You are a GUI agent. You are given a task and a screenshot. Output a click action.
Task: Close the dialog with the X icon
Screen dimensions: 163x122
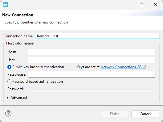click(x=156, y=5)
